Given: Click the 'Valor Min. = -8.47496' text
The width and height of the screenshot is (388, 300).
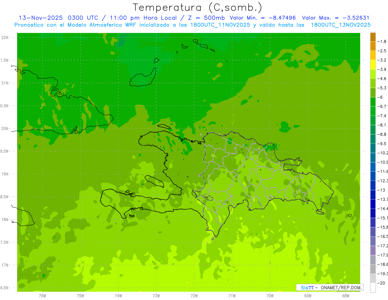Looking at the screenshot, I should [263, 18].
